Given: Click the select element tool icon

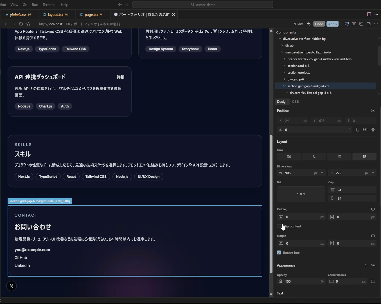Looking at the screenshot, I should click(x=346, y=24).
